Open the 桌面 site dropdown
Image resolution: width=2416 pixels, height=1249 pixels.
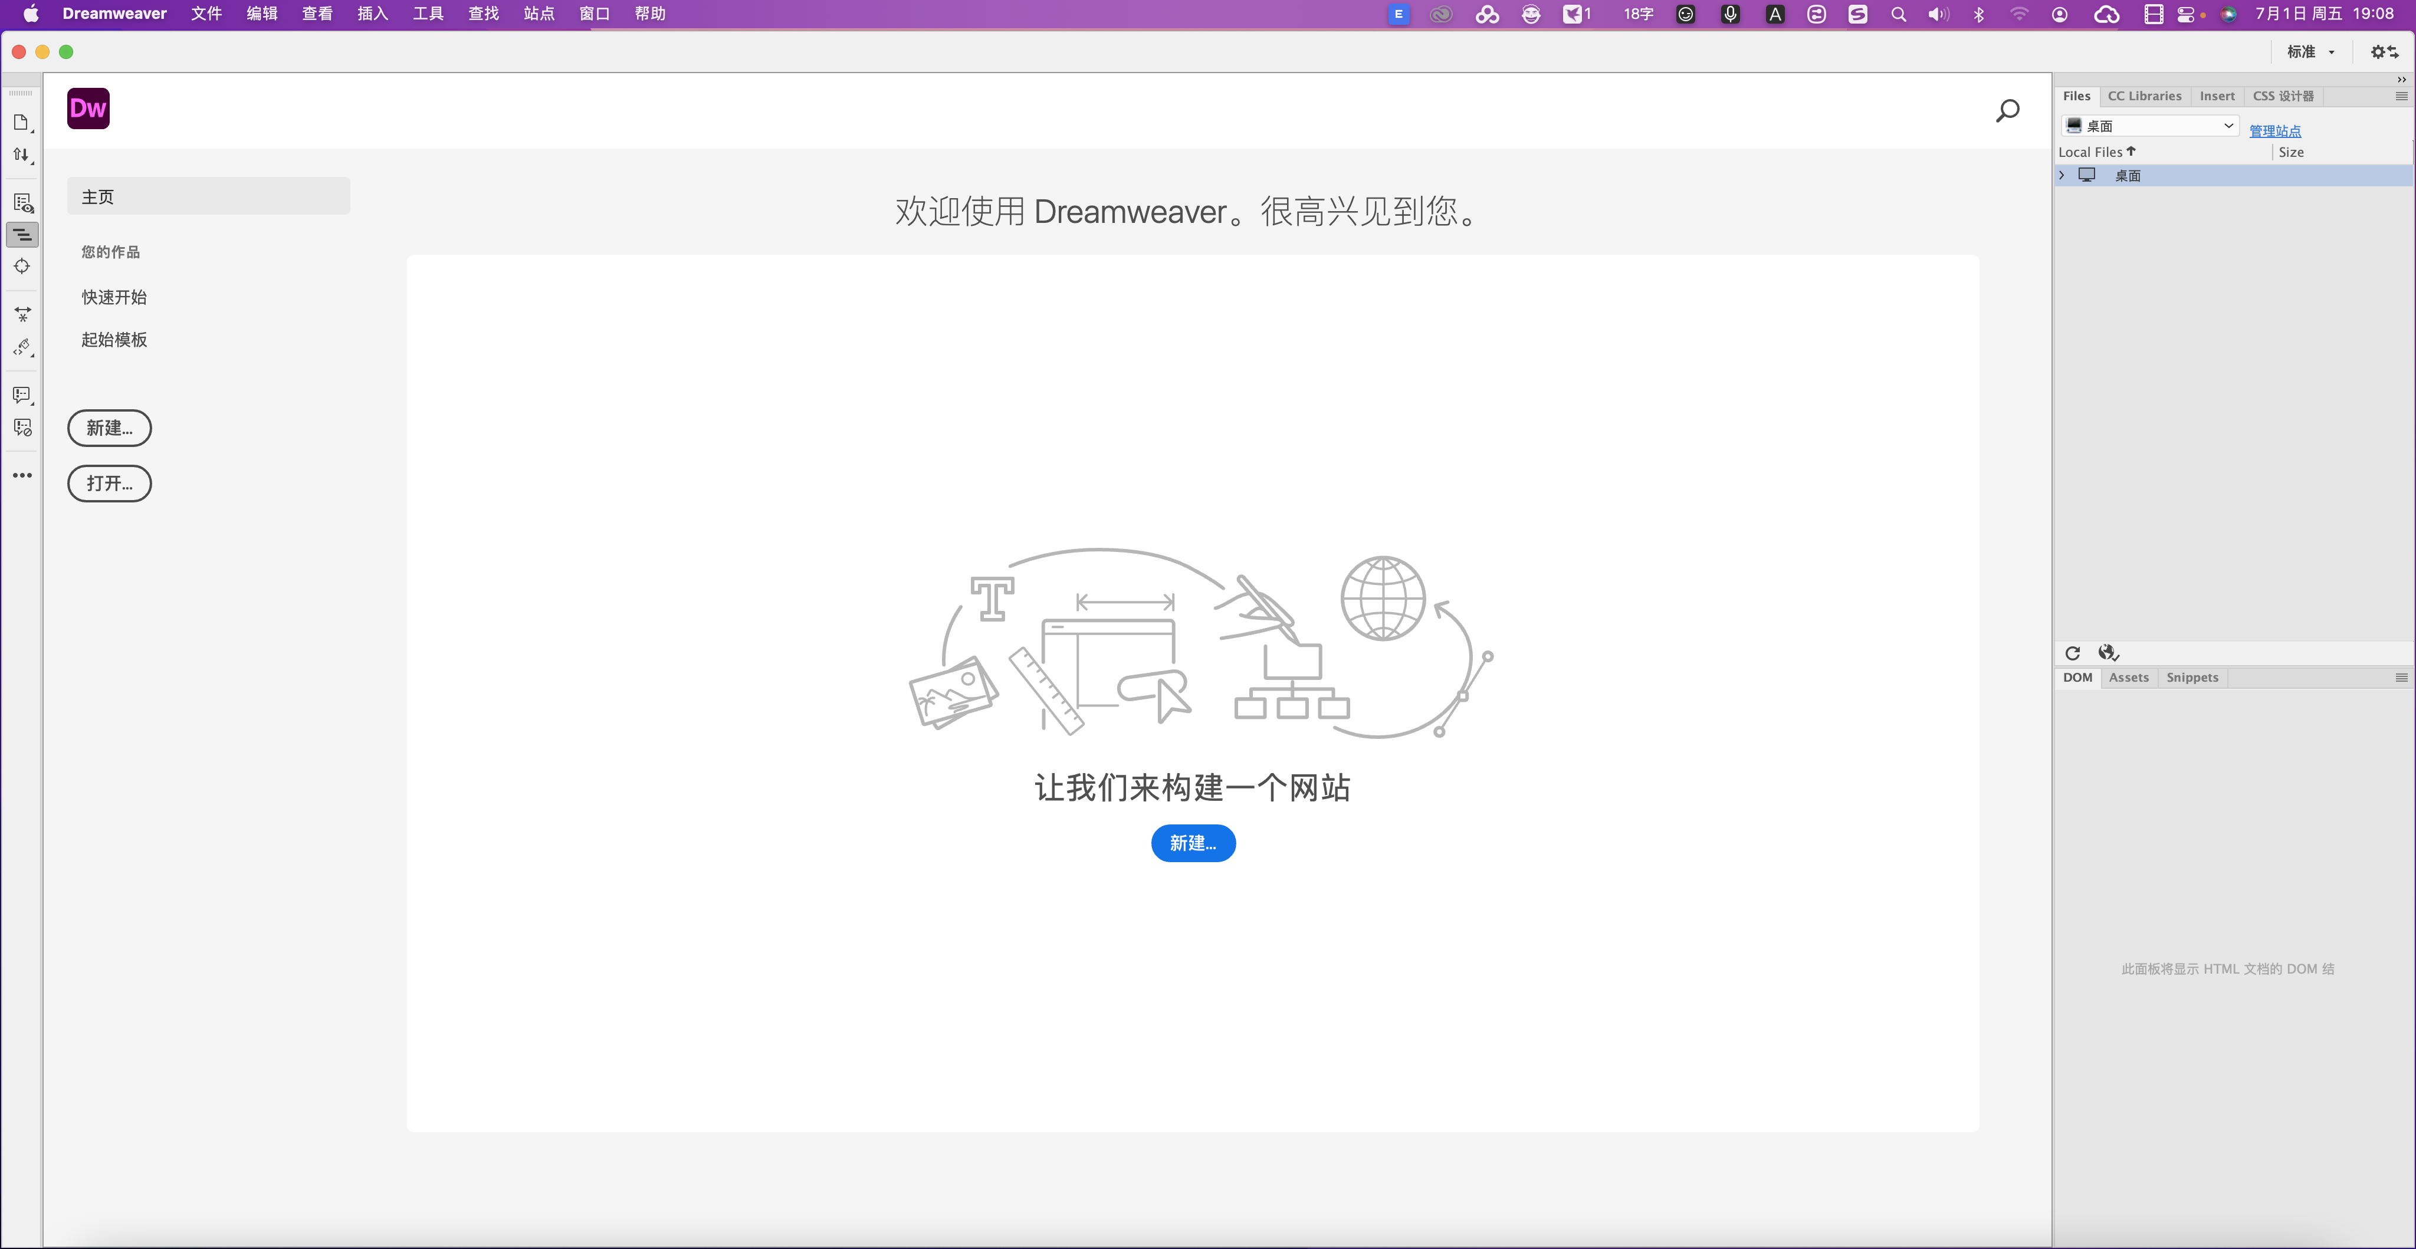tap(2149, 126)
